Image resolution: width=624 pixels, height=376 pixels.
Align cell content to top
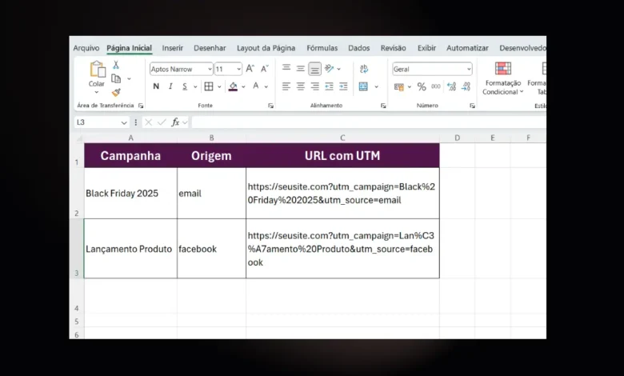click(x=286, y=69)
